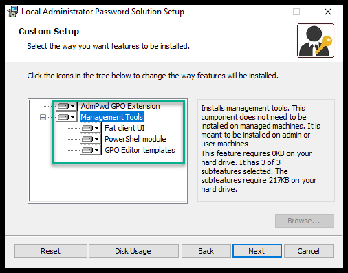Cancel the setup wizard
The height and width of the screenshot is (273, 348).
click(x=309, y=251)
